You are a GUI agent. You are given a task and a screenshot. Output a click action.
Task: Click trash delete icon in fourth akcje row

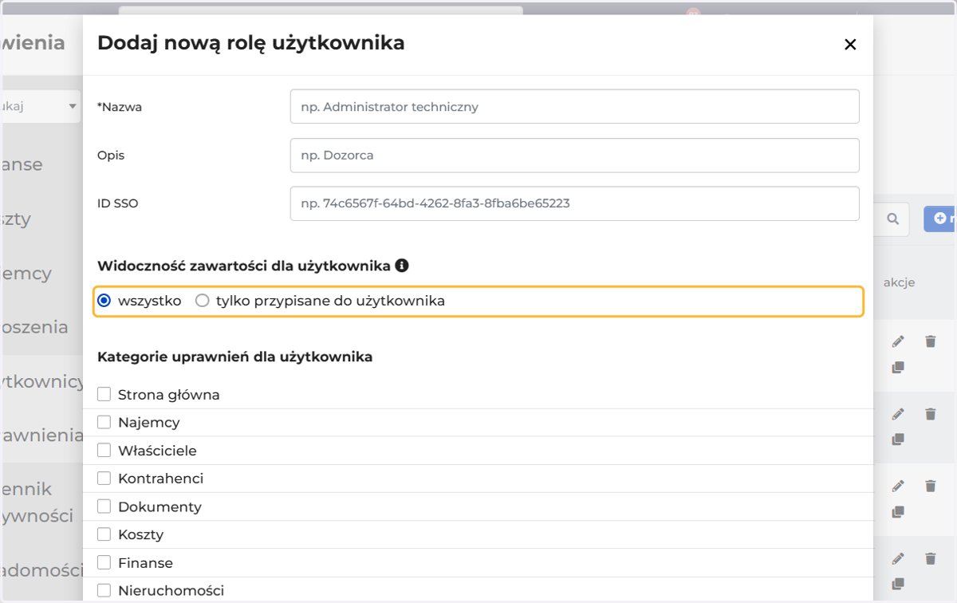930,558
